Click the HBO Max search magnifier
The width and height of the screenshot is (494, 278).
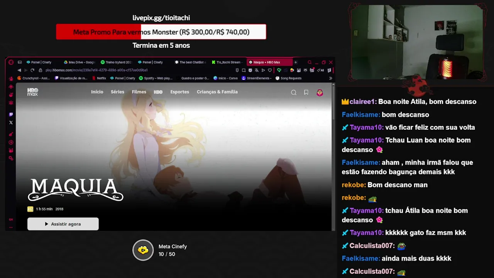coord(294,92)
